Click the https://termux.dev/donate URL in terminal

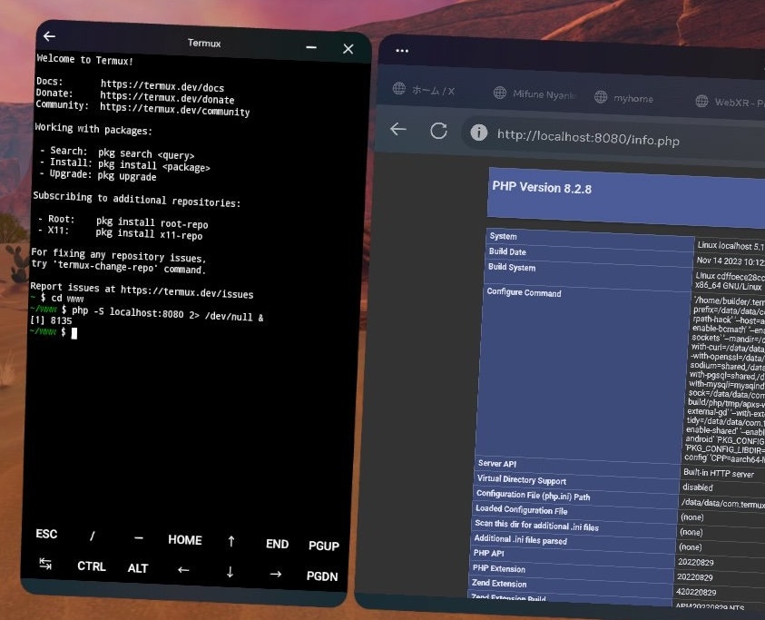click(167, 98)
